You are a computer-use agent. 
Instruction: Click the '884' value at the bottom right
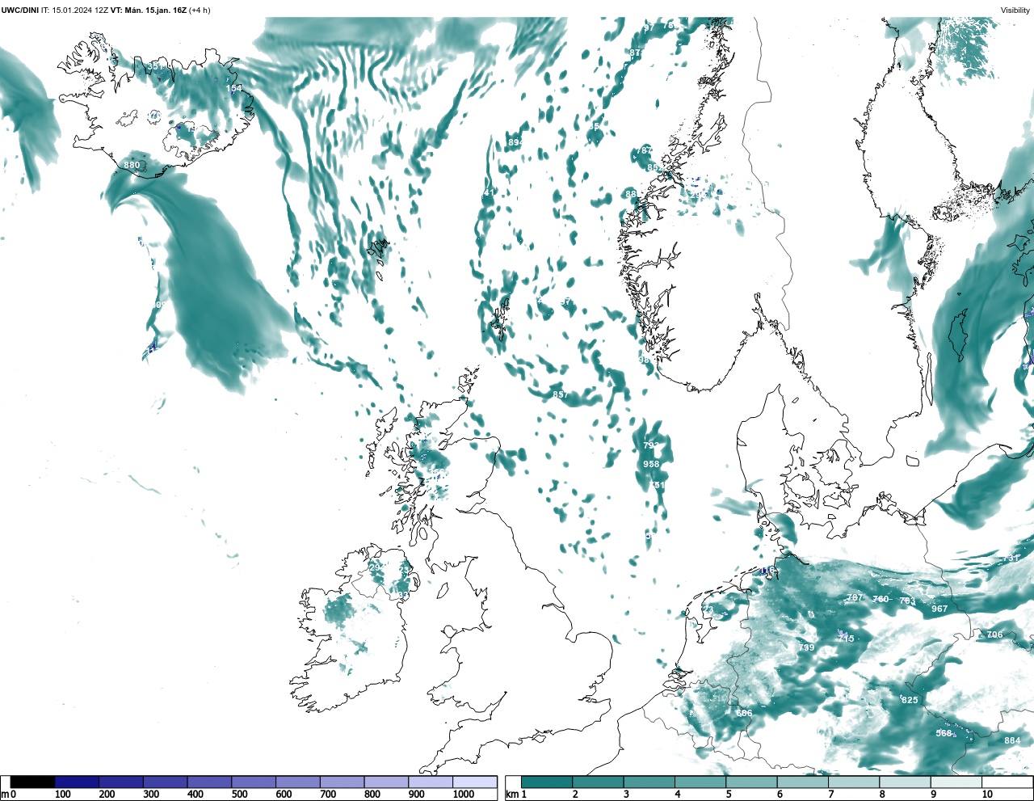click(x=1012, y=740)
